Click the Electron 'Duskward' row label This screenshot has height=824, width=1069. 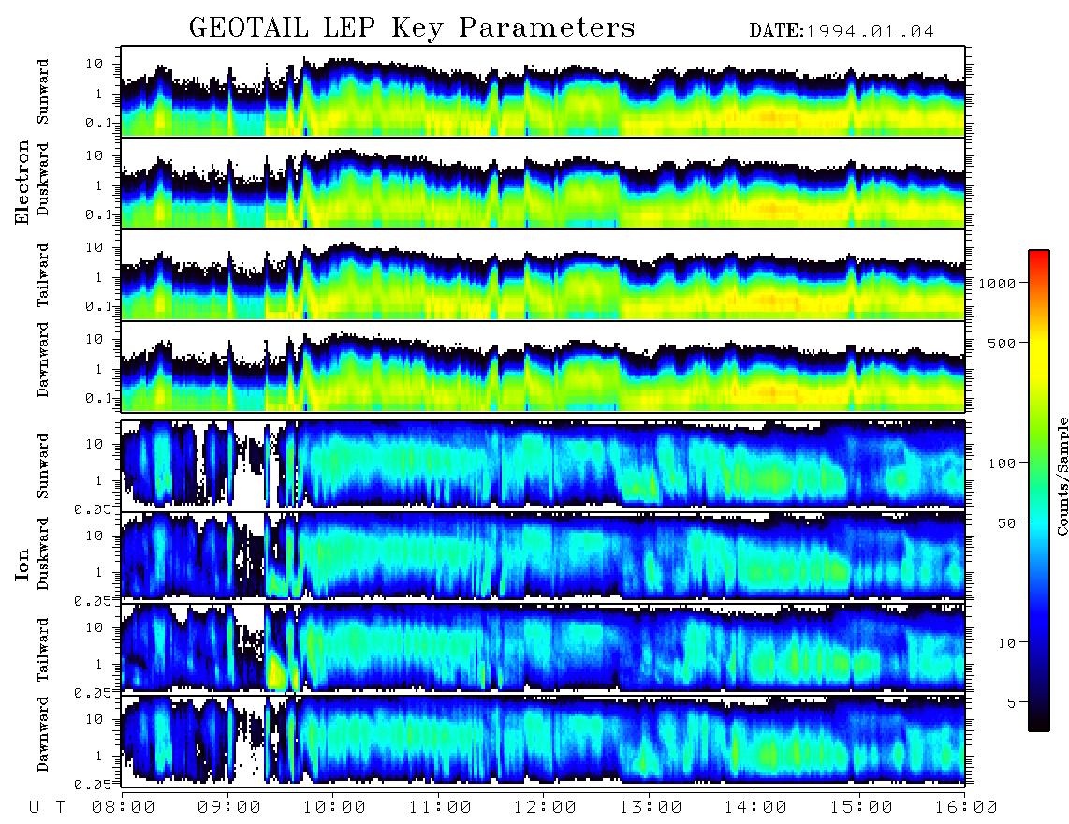(43, 179)
